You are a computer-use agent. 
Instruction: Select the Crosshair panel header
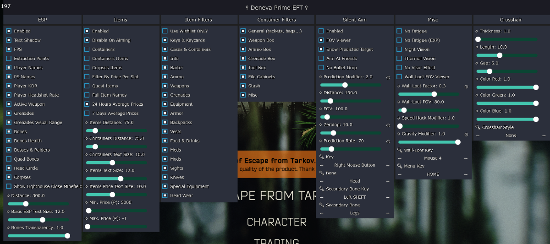point(511,20)
